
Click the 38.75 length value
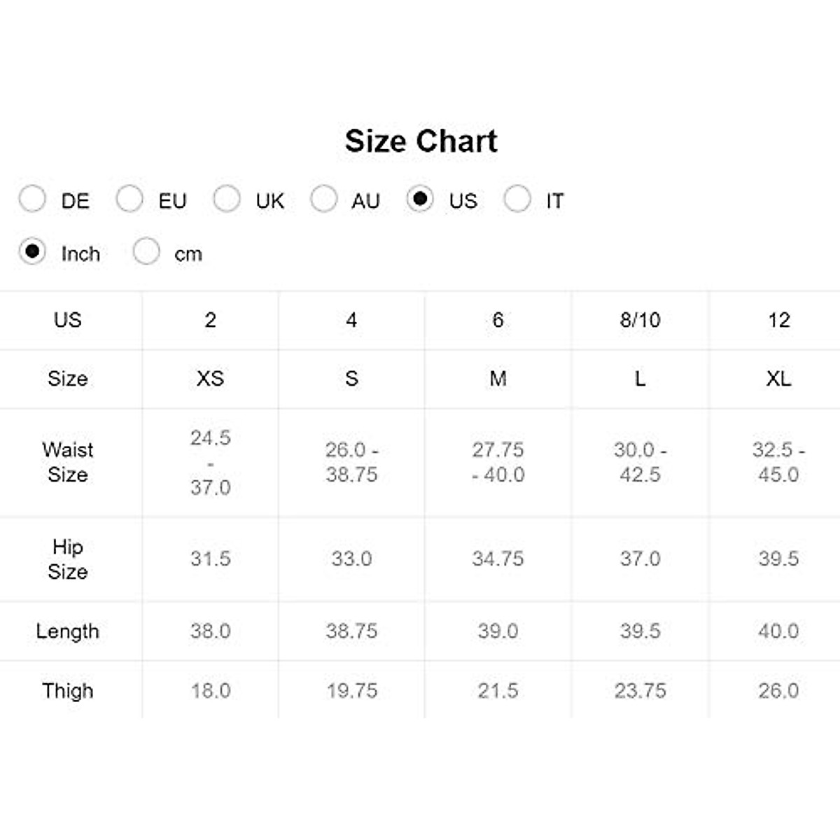[x=351, y=631]
